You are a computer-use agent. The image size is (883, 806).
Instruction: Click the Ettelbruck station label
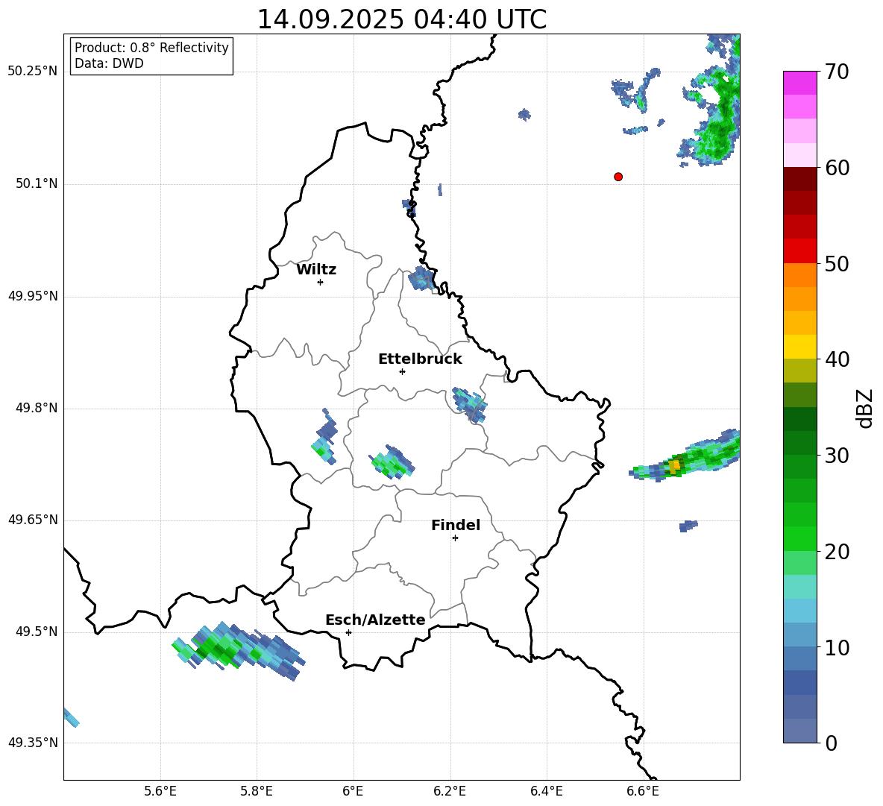point(420,359)
